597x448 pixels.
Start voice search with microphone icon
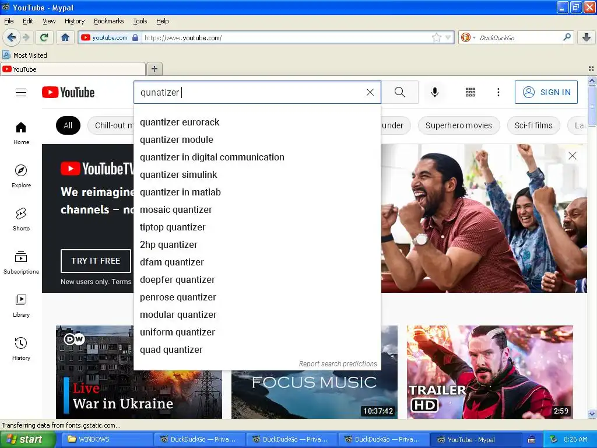[x=435, y=92]
